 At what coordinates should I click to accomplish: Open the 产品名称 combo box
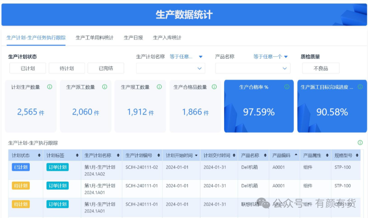tap(252, 68)
